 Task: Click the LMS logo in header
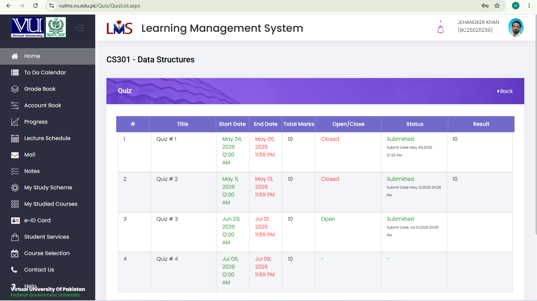pyautogui.click(x=119, y=28)
